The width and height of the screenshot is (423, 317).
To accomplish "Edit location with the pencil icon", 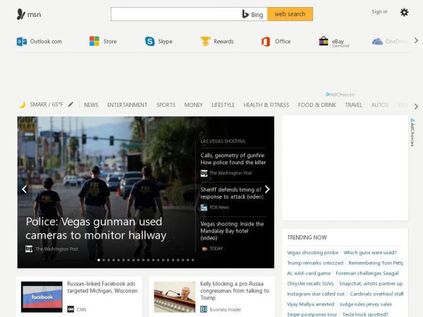I will (70, 104).
